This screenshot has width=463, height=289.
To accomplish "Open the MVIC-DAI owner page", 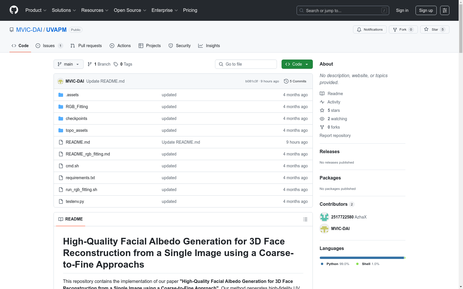I will 29,30.
